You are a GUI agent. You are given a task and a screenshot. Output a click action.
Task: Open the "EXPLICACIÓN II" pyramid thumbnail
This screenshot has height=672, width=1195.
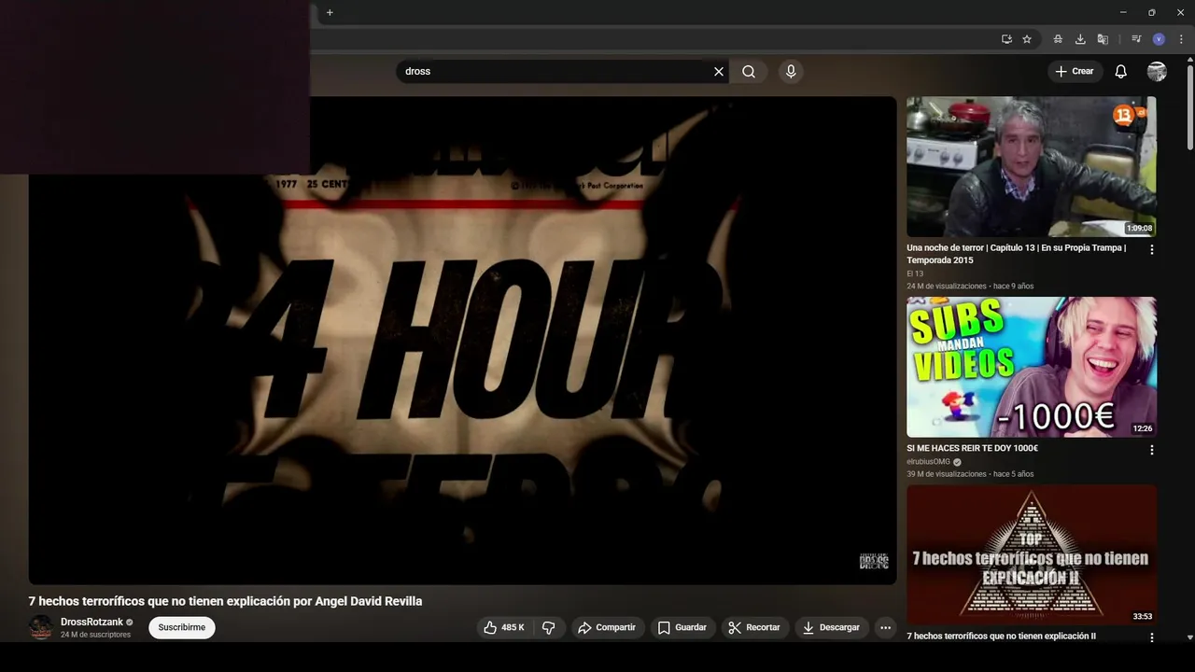pyautogui.click(x=1032, y=554)
